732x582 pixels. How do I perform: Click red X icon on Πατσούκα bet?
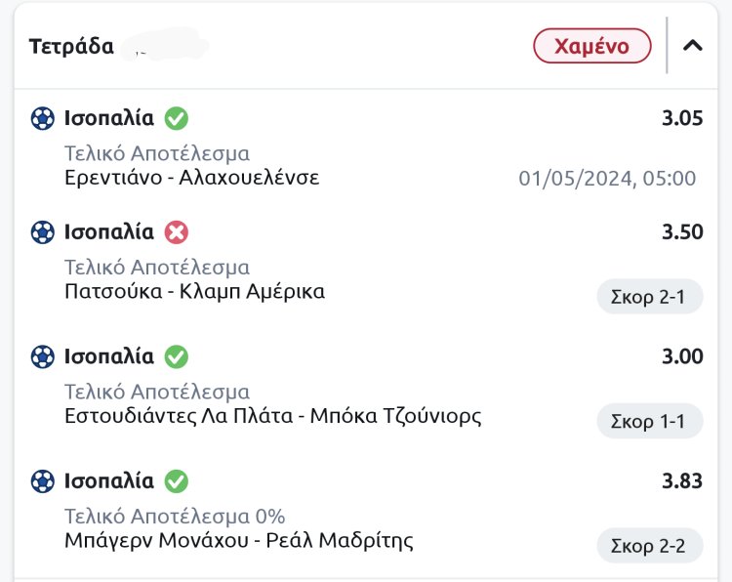click(x=177, y=232)
